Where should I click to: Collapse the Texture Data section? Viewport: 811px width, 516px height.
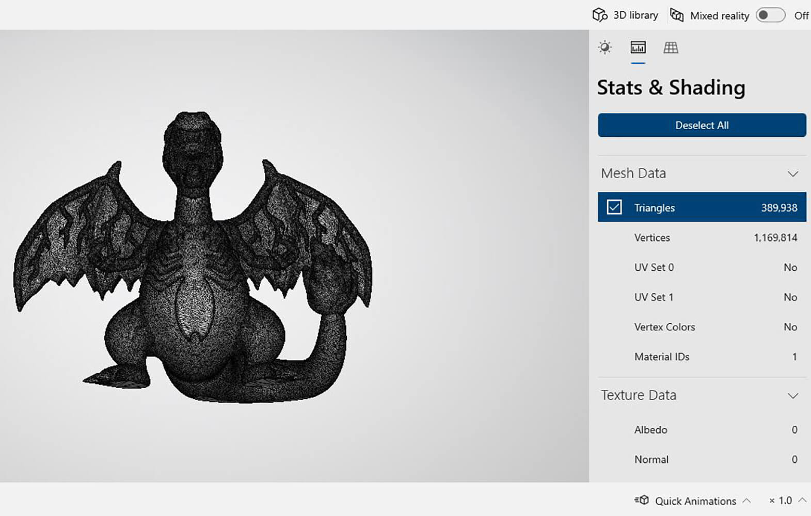click(x=793, y=396)
